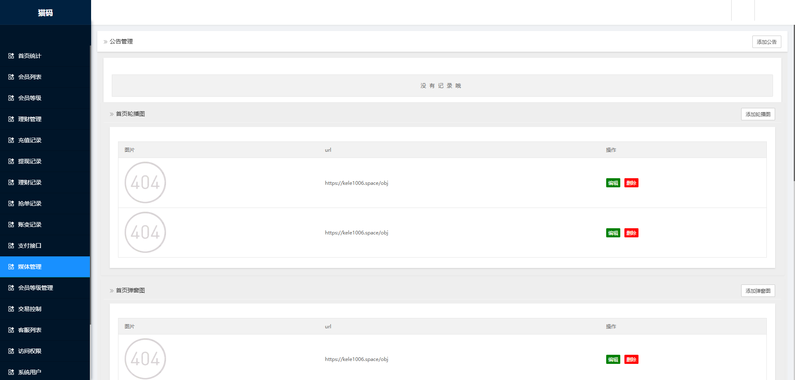The image size is (795, 380).
Task: Click the 添加轮播图 button
Action: point(758,114)
